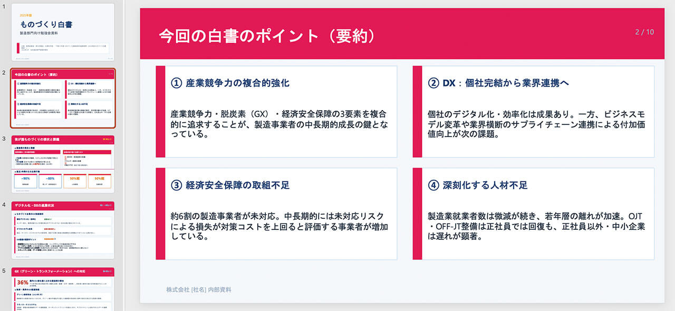The image size is (675, 311).
Task: Select the current slide 2 thumbnail
Action: (62, 98)
